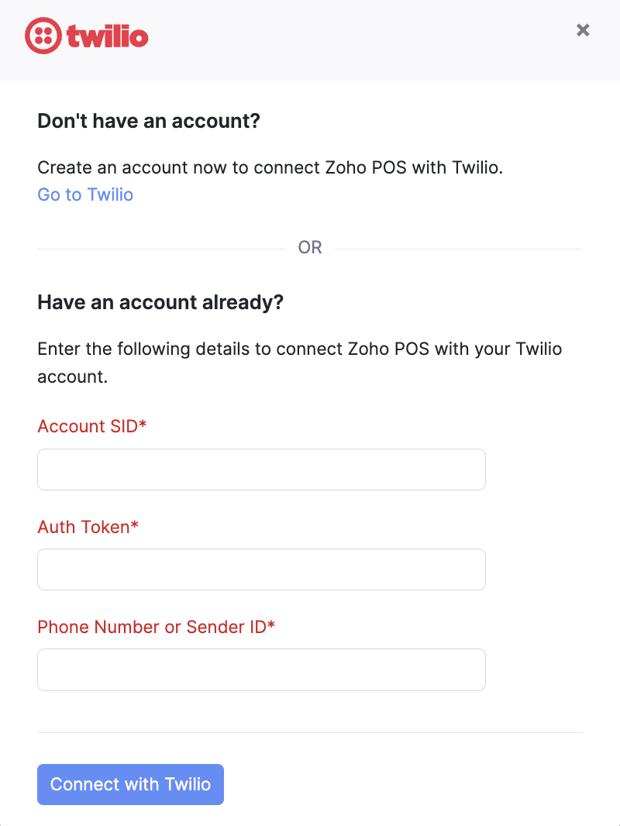Click the Auth Token label
620x826 pixels.
tap(84, 527)
